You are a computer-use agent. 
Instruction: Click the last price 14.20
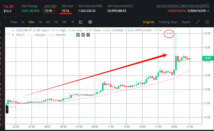click(x=8, y=6)
